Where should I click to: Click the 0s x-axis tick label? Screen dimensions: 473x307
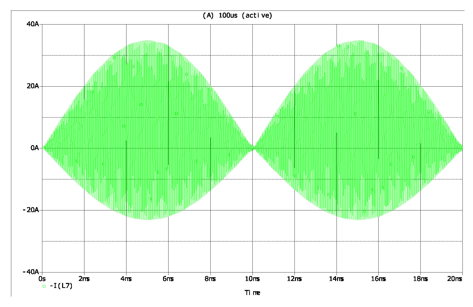point(42,279)
